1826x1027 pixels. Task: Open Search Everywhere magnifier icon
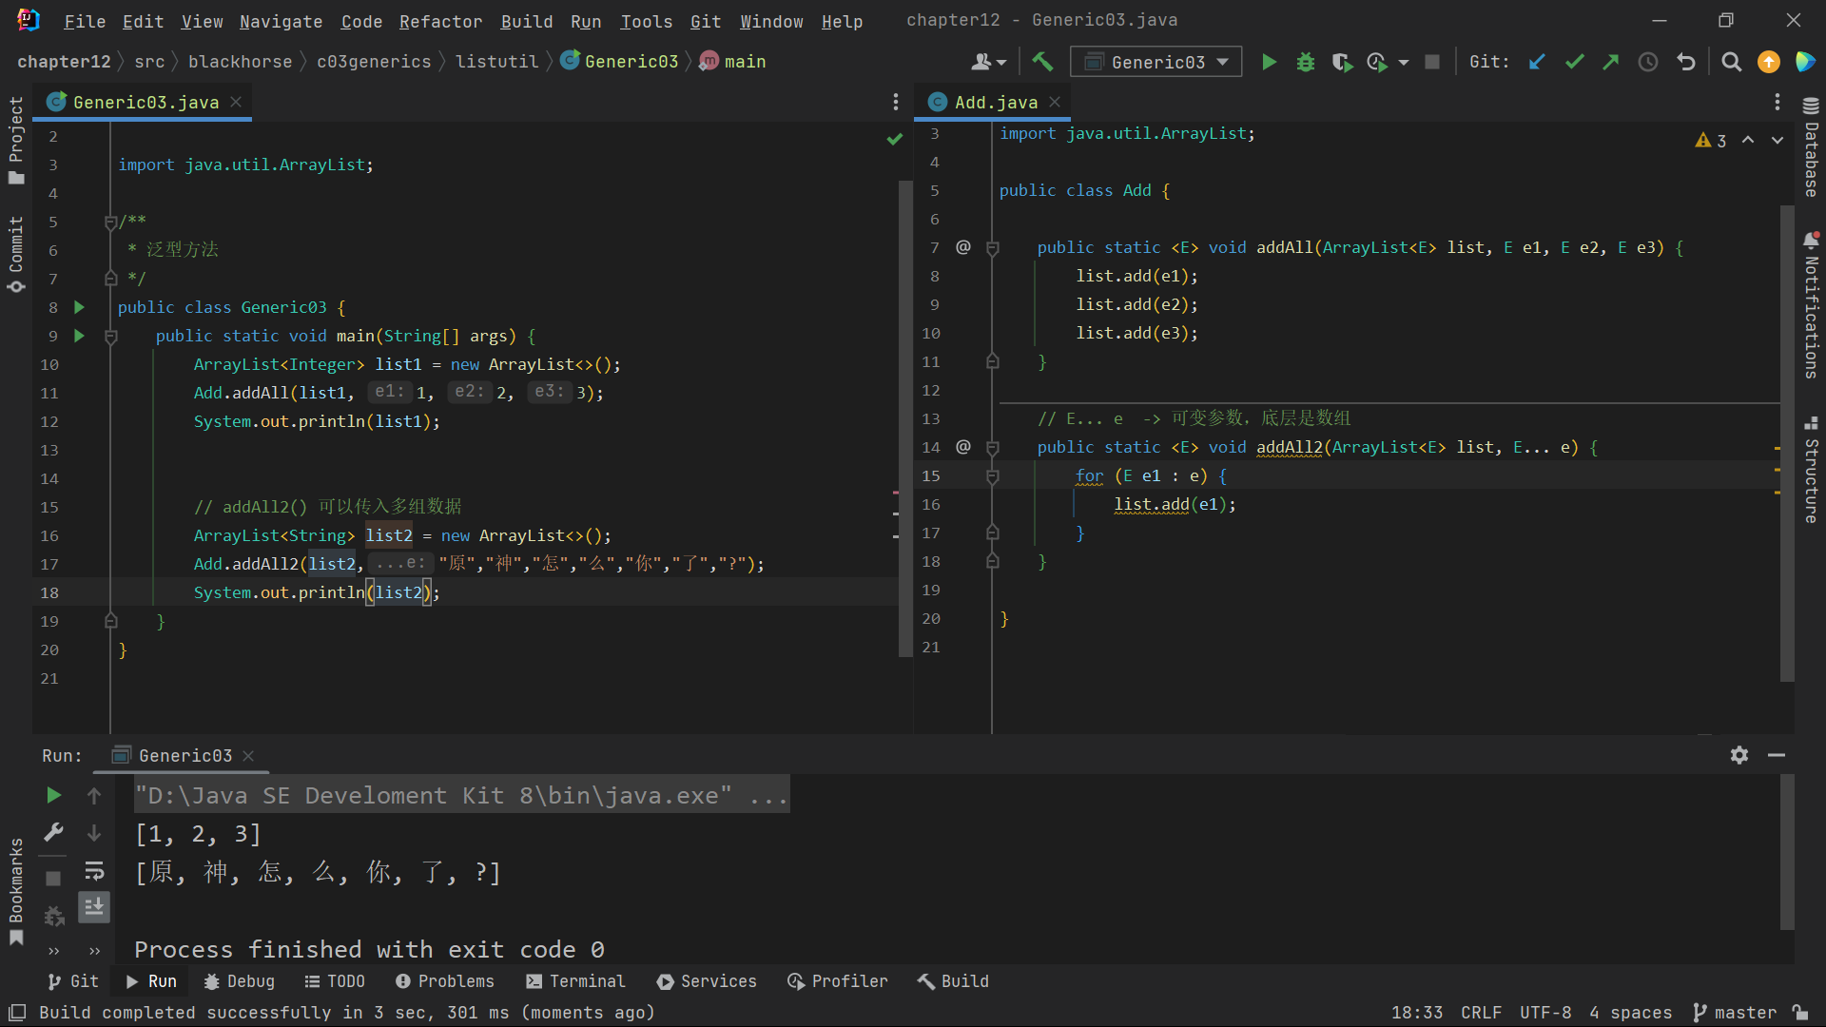(1731, 62)
